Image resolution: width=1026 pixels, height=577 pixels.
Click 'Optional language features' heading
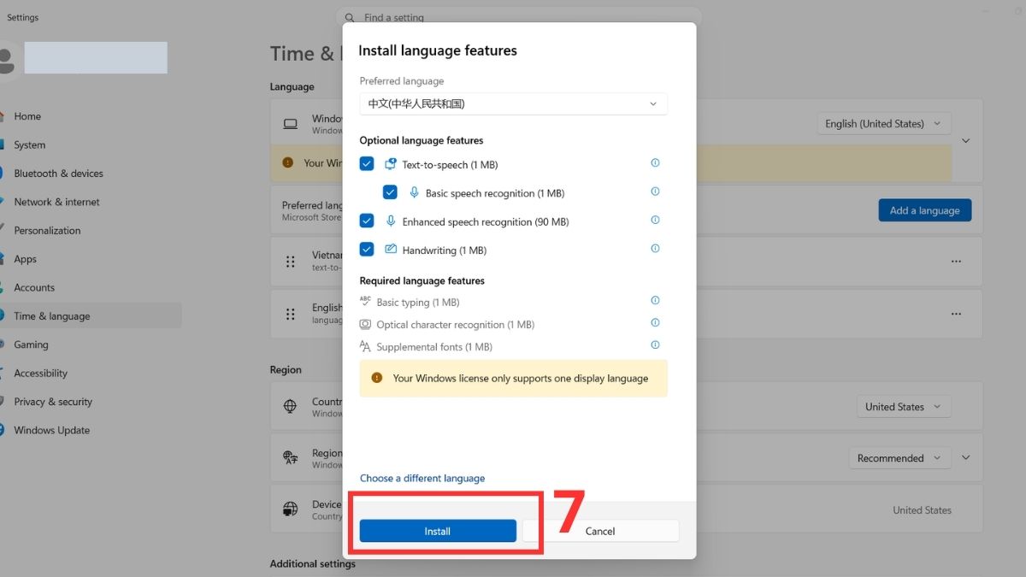coord(422,140)
